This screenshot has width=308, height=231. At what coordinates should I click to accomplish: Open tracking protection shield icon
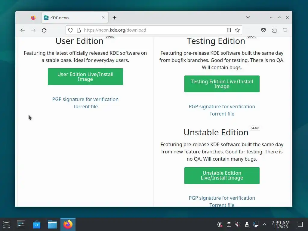coord(70,30)
